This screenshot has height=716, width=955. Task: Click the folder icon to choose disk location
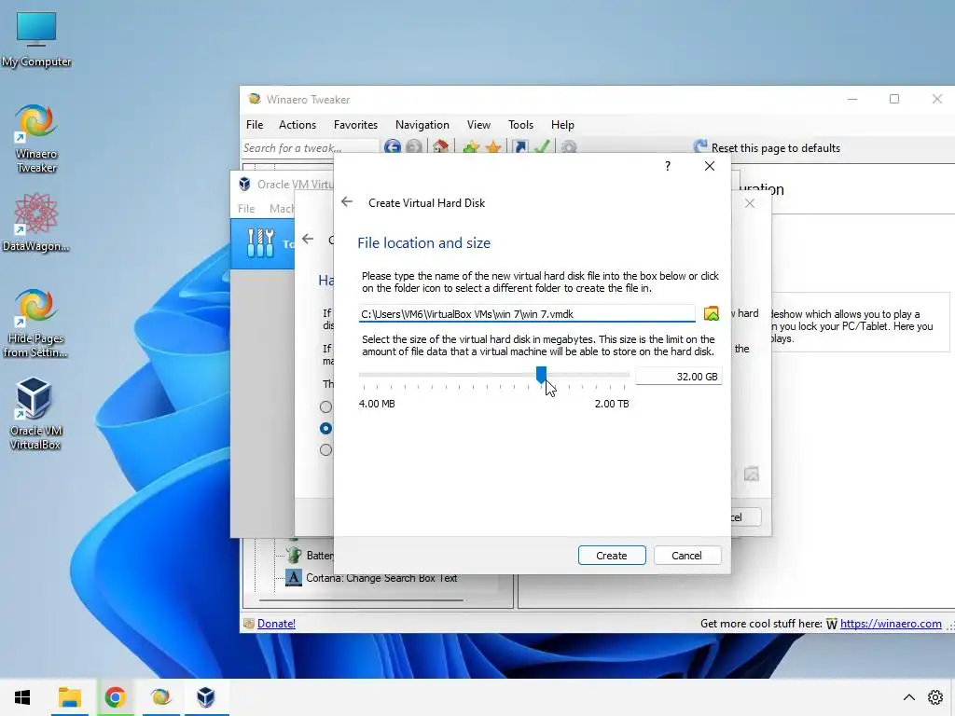pyautogui.click(x=711, y=313)
